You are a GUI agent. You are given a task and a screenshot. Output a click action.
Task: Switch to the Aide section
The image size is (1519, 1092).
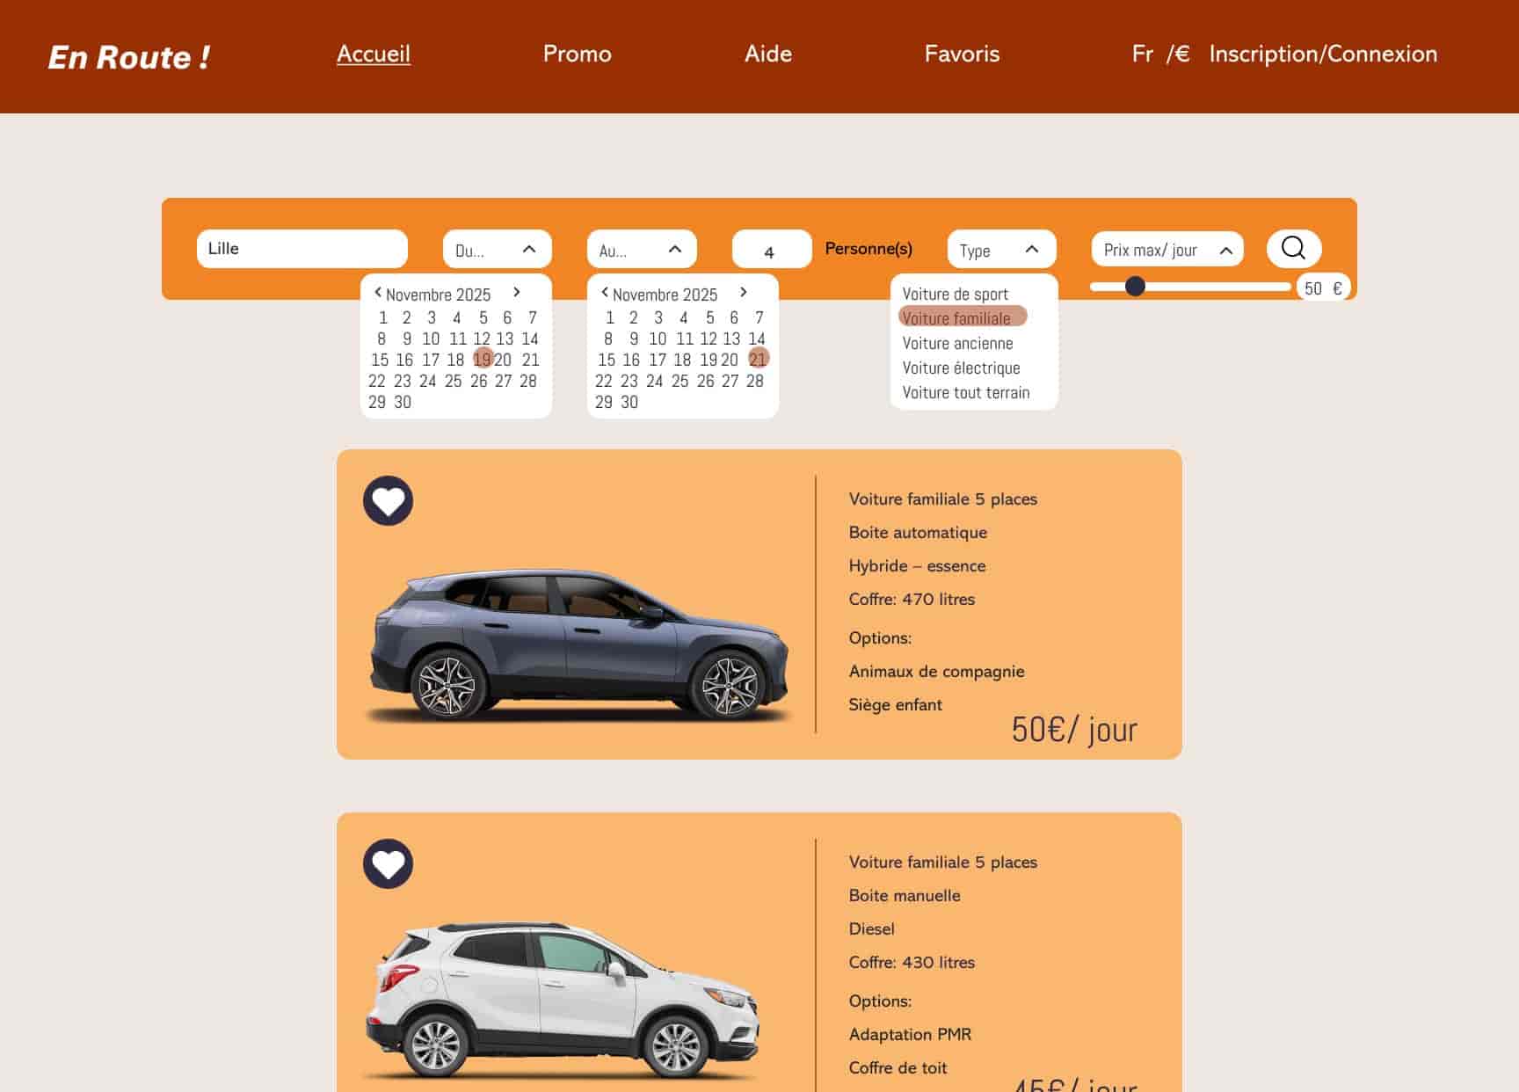click(x=768, y=54)
